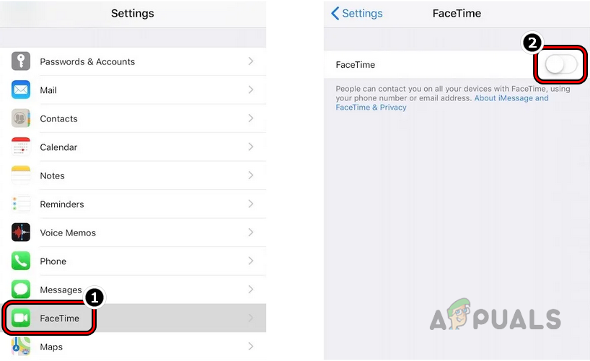This screenshot has width=590, height=361.
Task: Tap the Calendar app icon
Action: [x=21, y=147]
